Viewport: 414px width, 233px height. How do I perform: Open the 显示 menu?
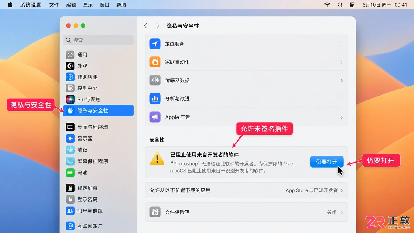click(88, 5)
